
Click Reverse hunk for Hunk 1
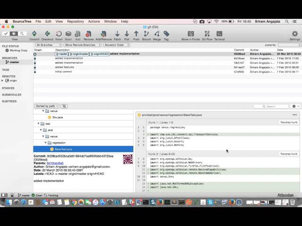(289, 122)
